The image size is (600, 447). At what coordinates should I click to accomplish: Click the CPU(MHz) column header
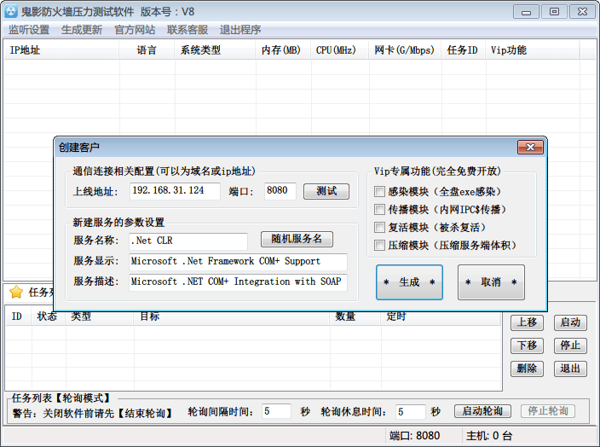pyautogui.click(x=340, y=50)
